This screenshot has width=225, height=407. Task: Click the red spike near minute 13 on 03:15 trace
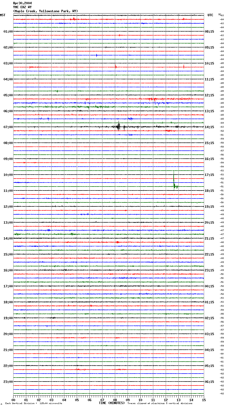point(184,67)
